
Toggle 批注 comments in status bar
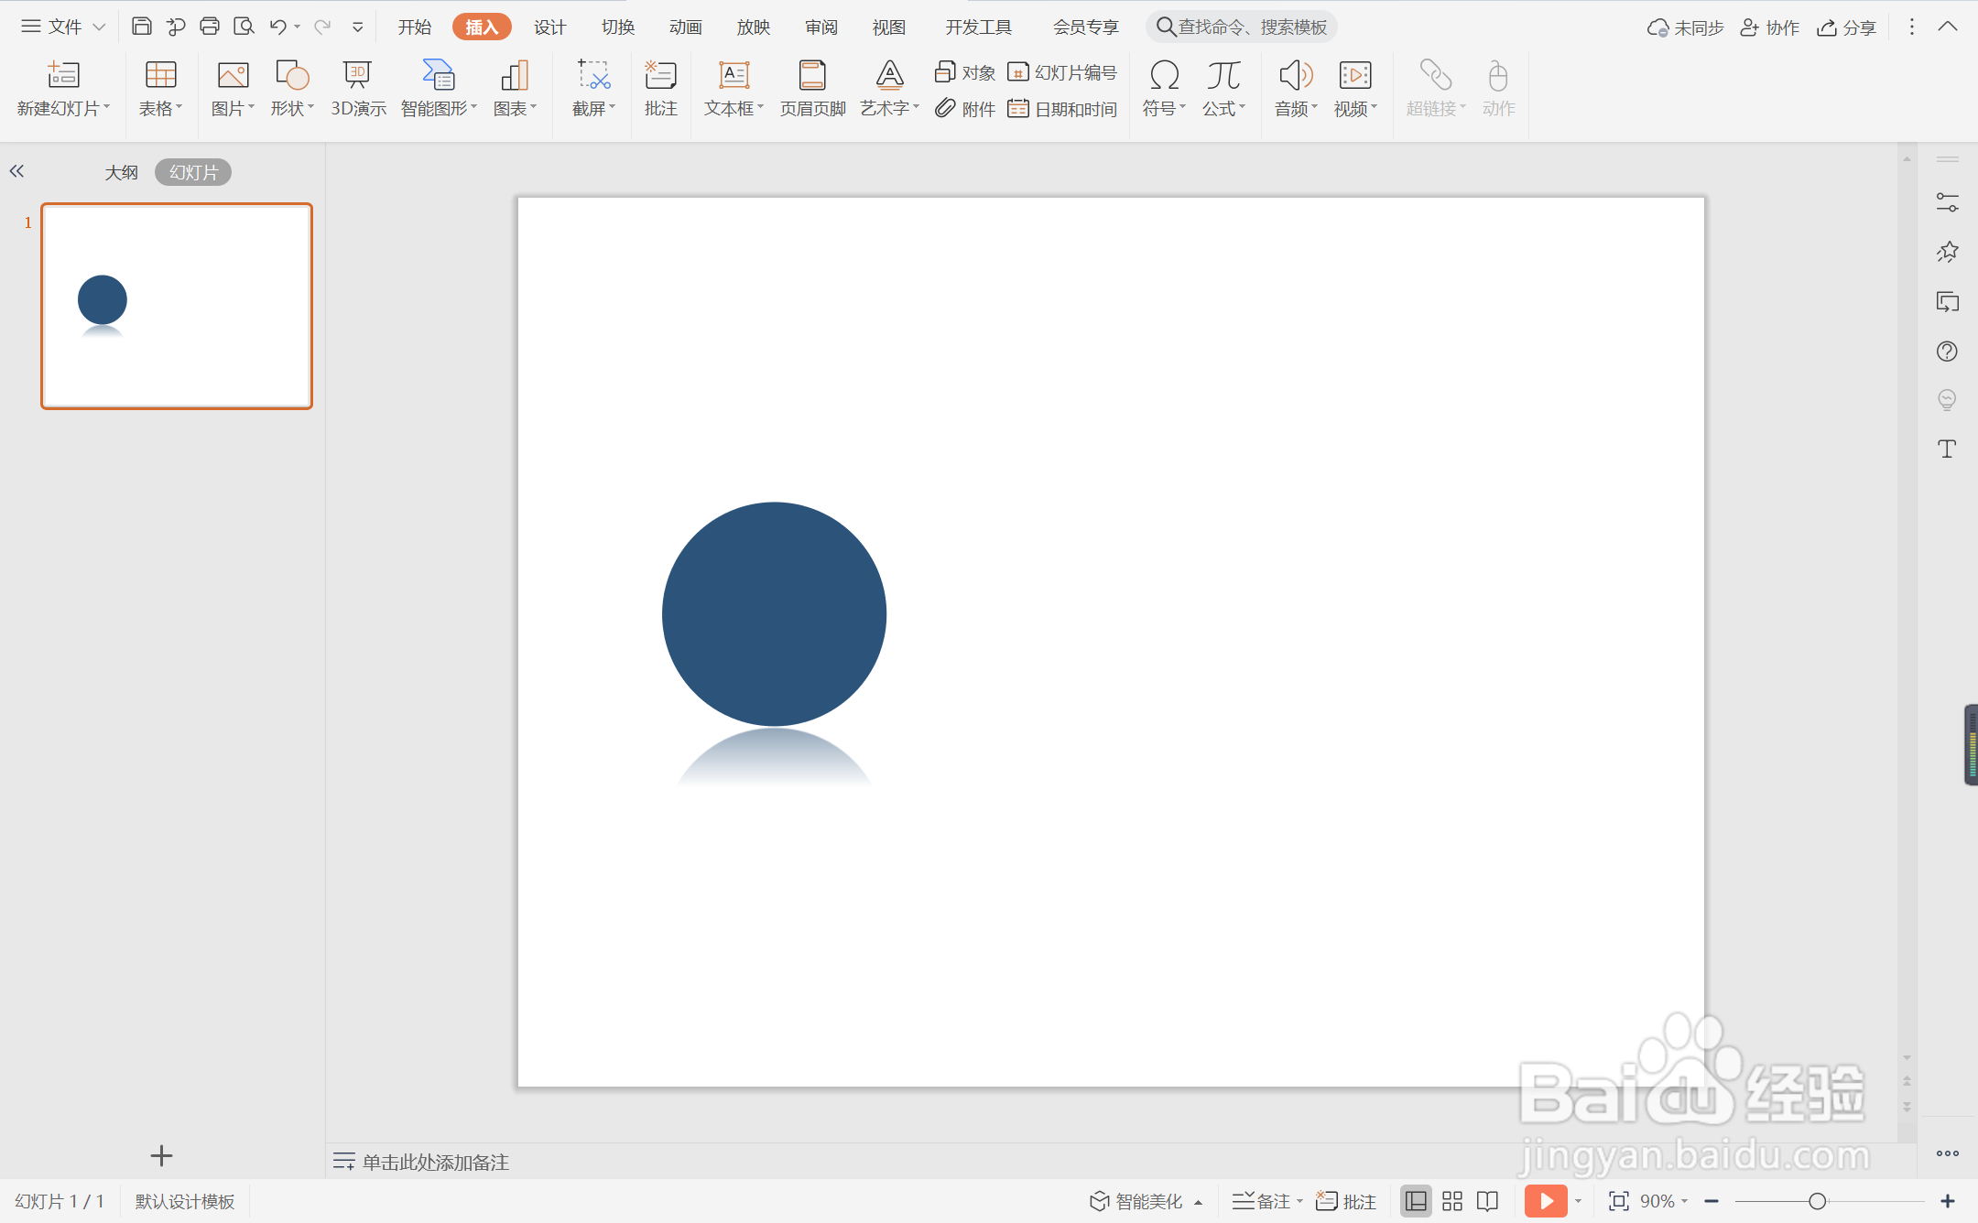pos(1346,1201)
